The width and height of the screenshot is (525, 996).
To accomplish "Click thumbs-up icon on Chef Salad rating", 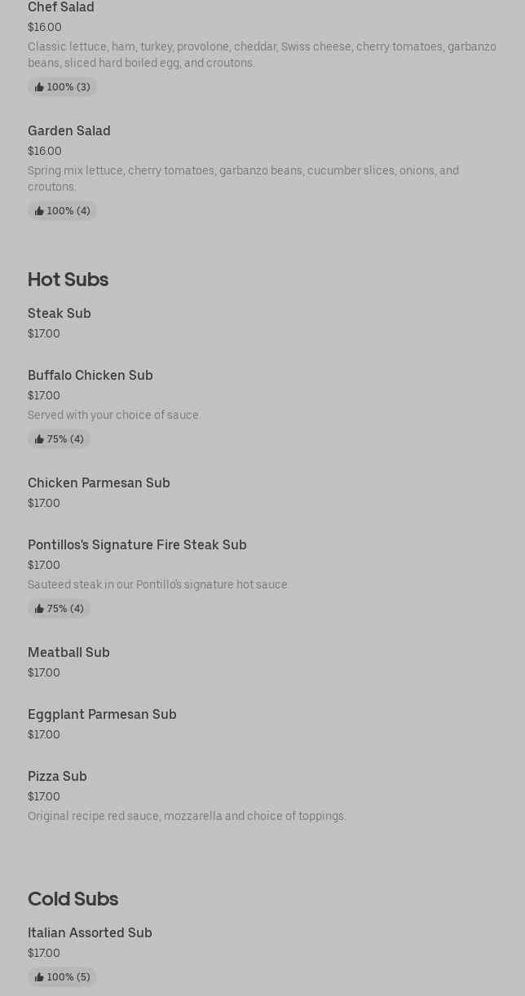I will (39, 87).
